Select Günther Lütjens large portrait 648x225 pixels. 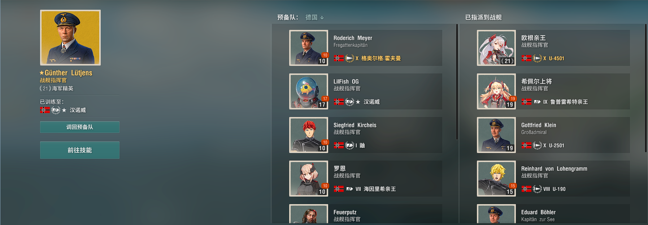(70, 37)
